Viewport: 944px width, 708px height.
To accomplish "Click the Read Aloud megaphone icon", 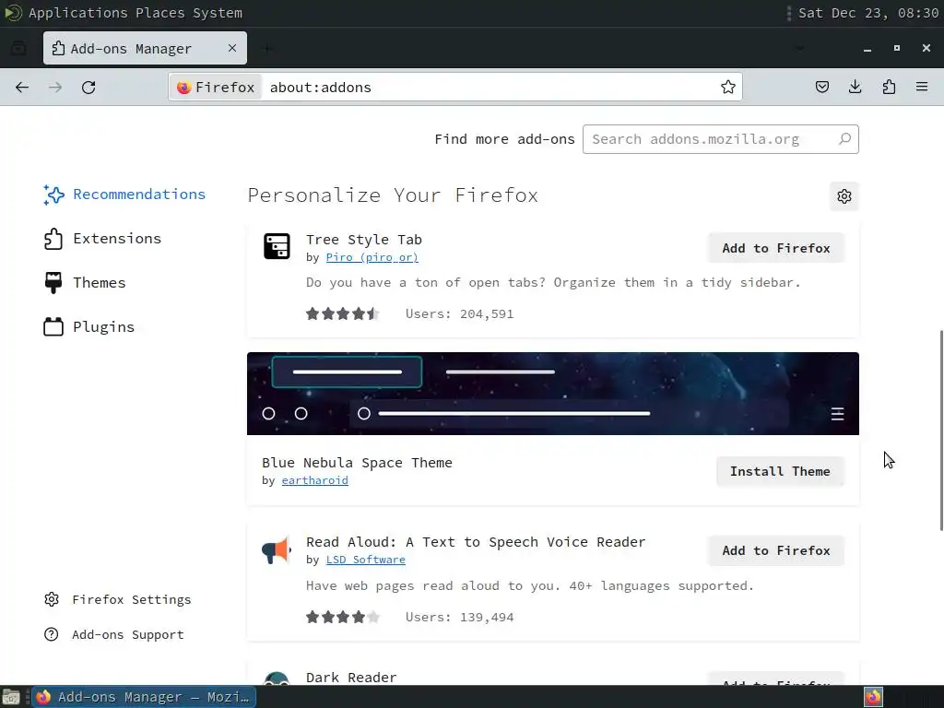I will (277, 549).
